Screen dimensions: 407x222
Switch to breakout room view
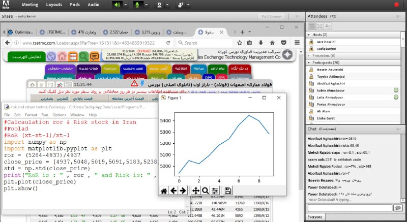click(x=320, y=26)
